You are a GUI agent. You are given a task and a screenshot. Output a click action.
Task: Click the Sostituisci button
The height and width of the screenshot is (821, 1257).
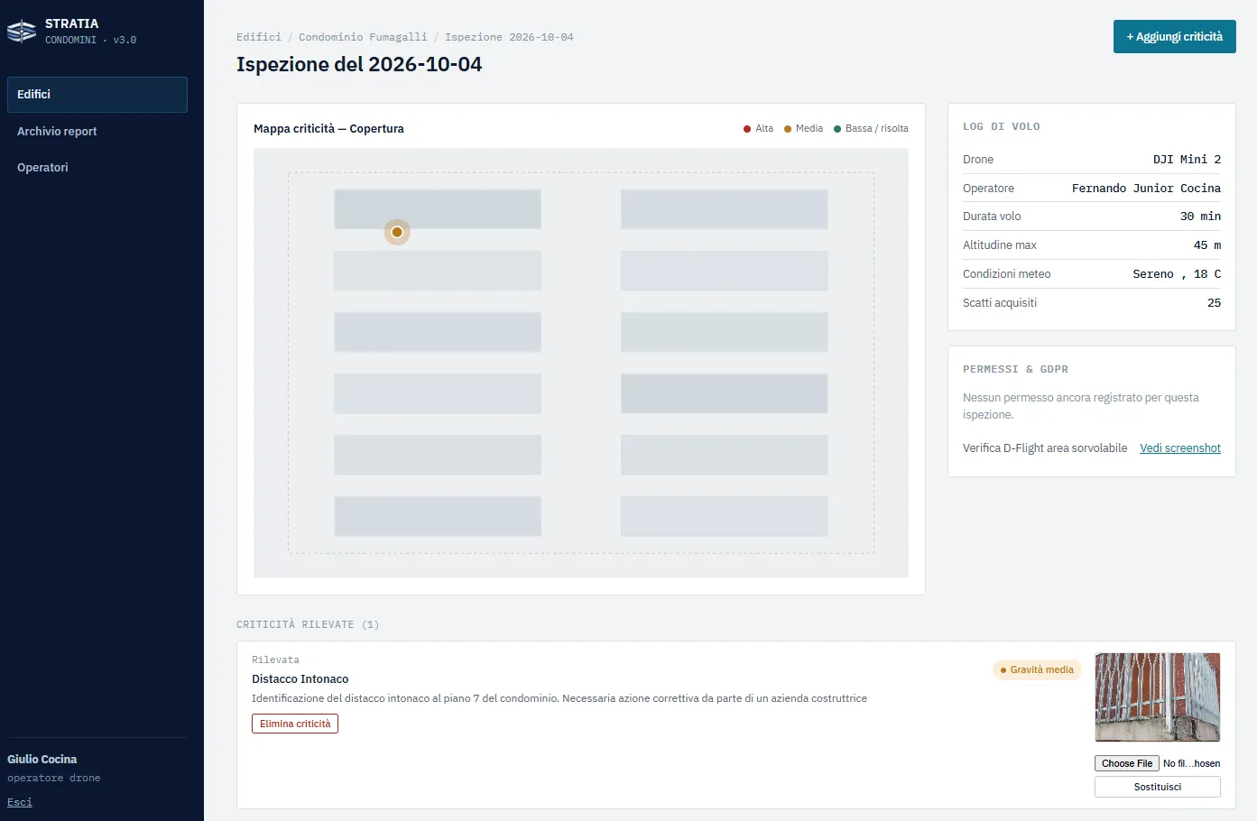point(1158,787)
